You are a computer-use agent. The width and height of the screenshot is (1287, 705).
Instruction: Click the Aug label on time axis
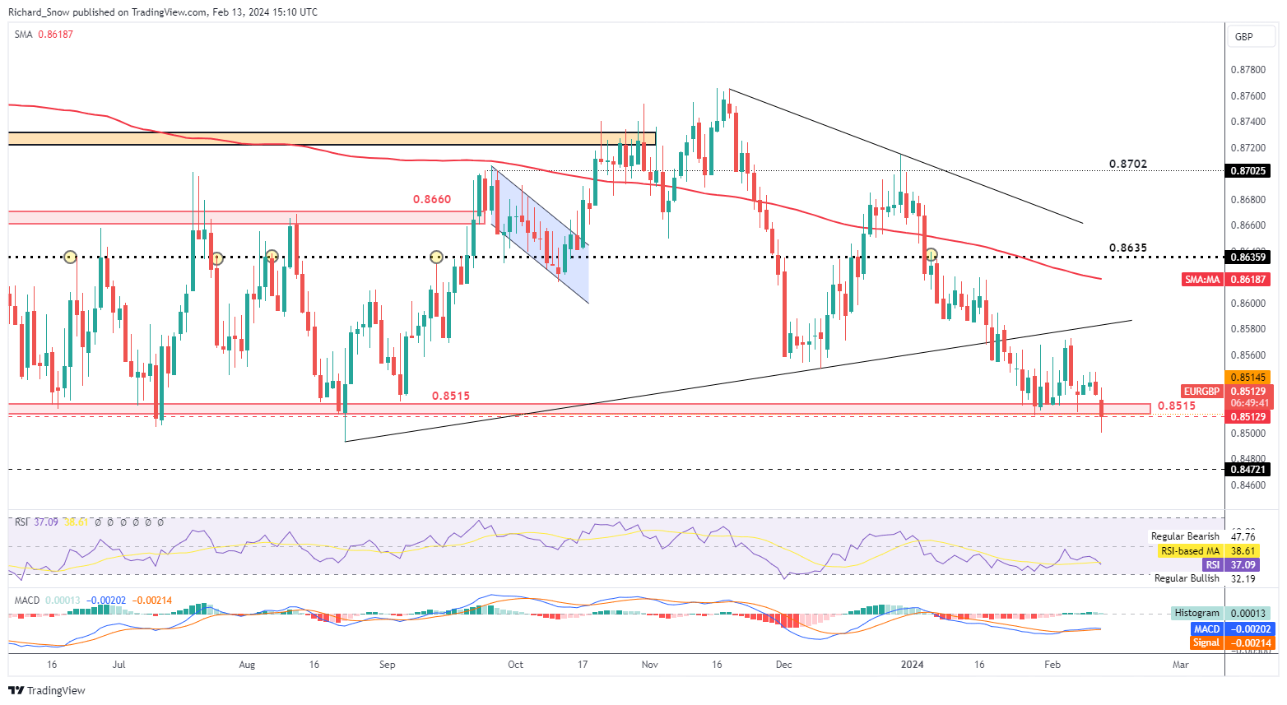coord(247,664)
